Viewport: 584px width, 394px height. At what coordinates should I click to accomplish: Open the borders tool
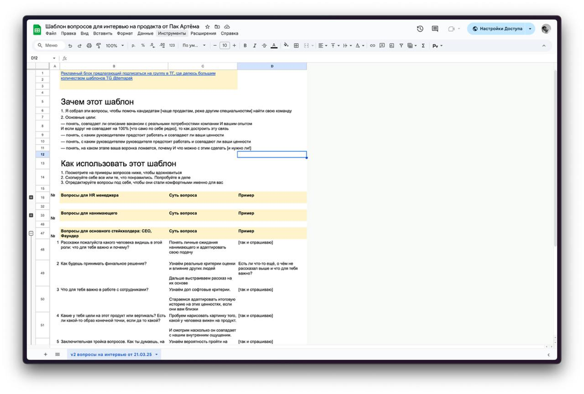tap(296, 46)
